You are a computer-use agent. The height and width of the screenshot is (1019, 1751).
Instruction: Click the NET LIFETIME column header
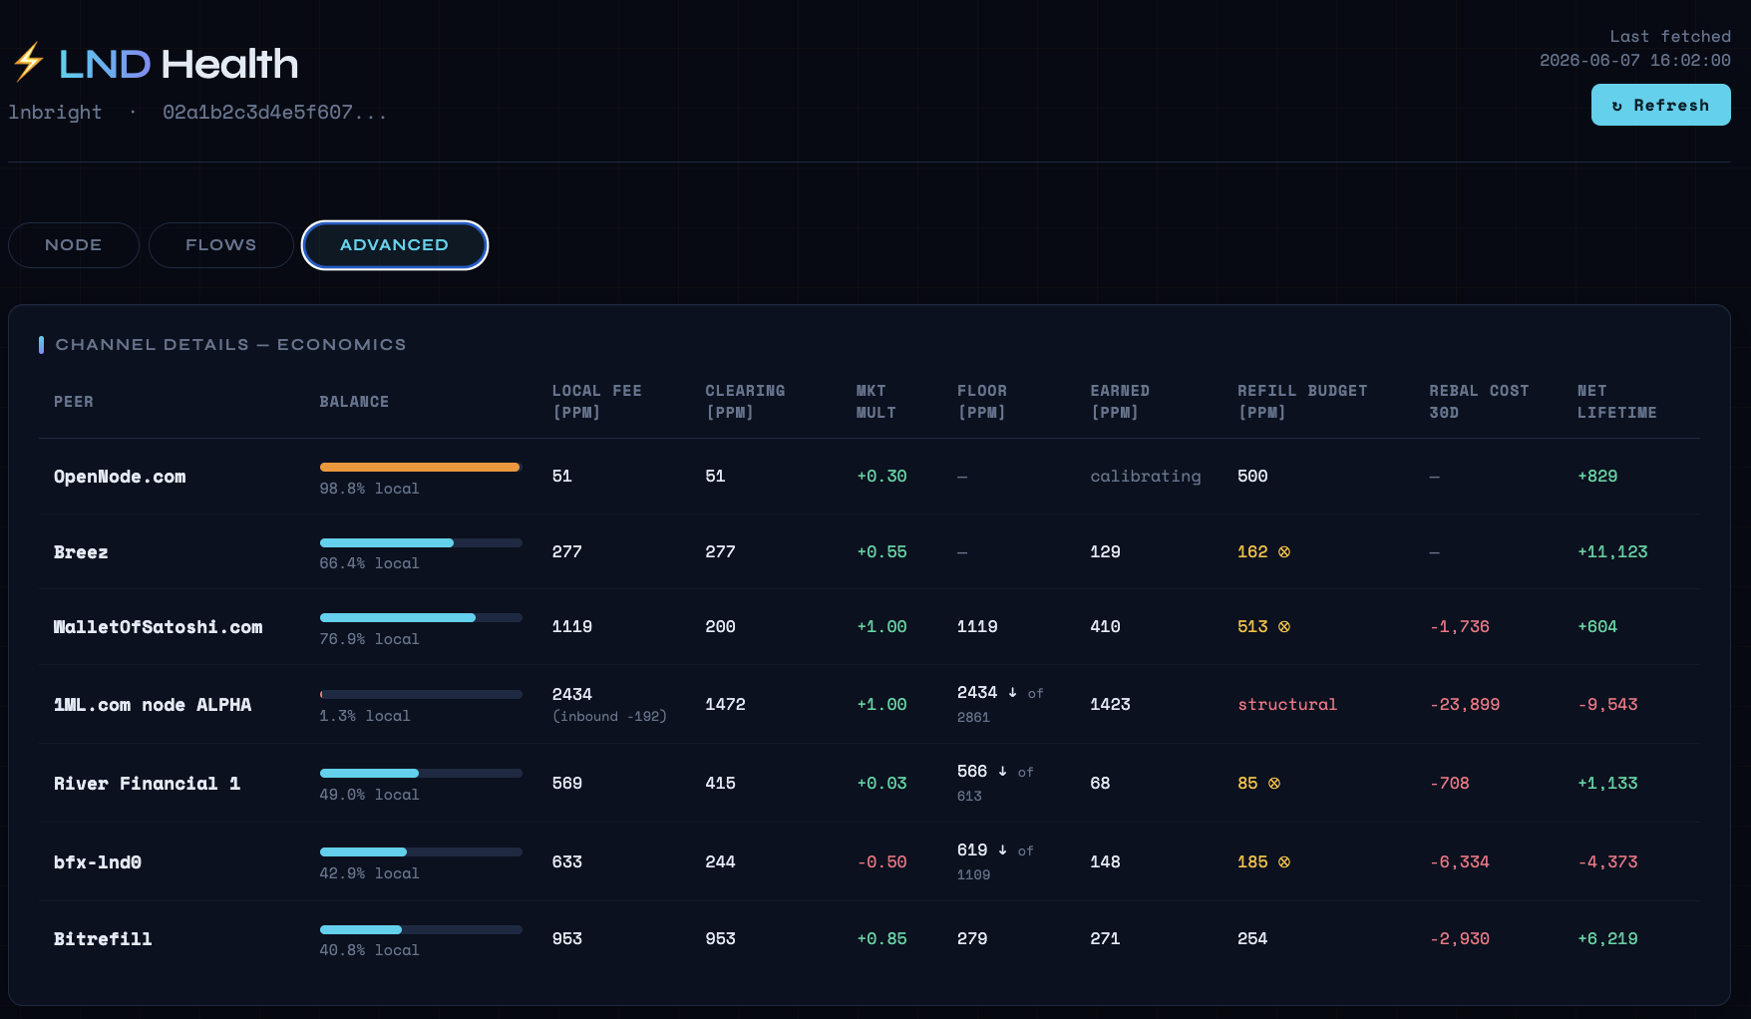coord(1616,402)
